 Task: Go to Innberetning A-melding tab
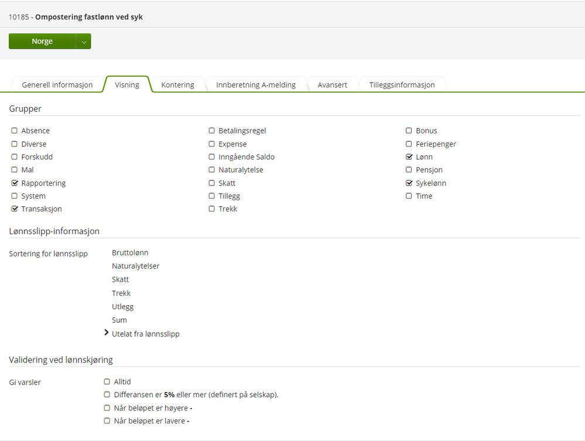[x=256, y=85]
